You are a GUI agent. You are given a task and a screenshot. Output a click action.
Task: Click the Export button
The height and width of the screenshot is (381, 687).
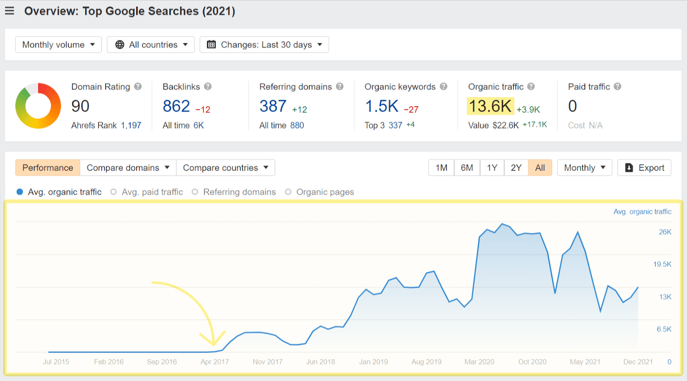(x=644, y=168)
